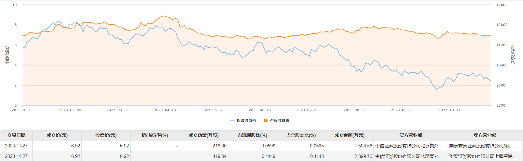Select the 1,508.56 amount cell
This screenshot has width=523, height=161.
(349, 146)
